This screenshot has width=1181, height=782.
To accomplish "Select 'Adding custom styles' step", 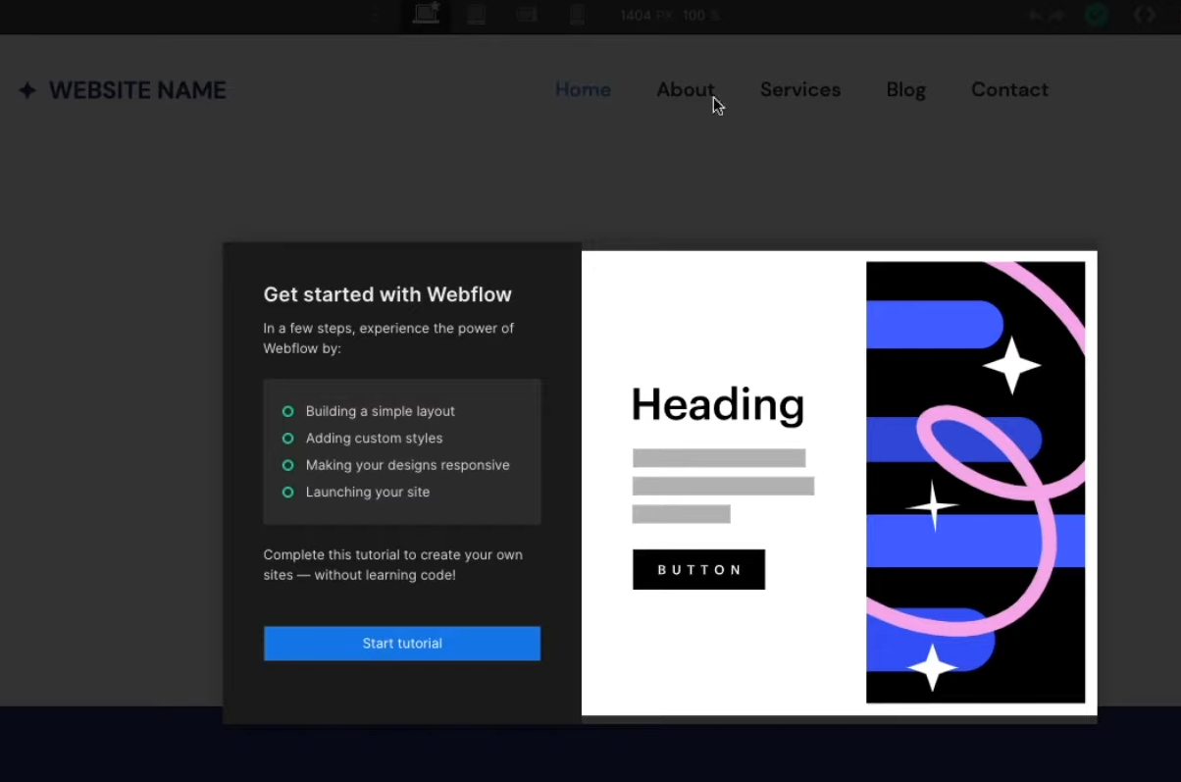I will pyautogui.click(x=374, y=438).
